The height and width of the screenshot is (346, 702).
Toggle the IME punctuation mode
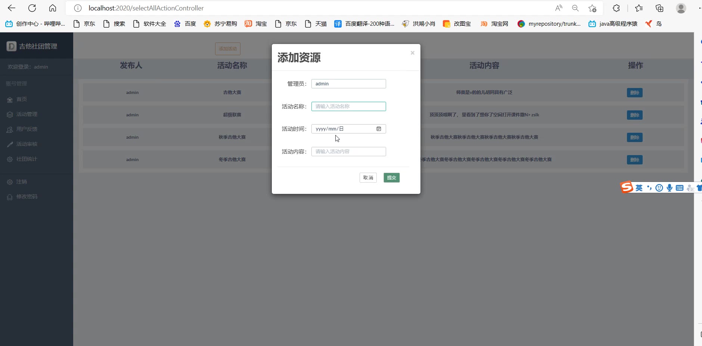[x=649, y=188]
